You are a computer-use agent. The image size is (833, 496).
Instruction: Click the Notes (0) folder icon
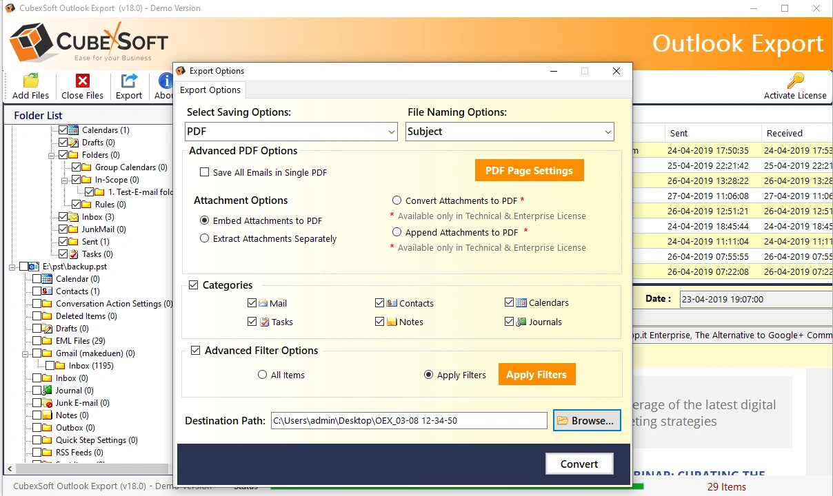coord(48,415)
